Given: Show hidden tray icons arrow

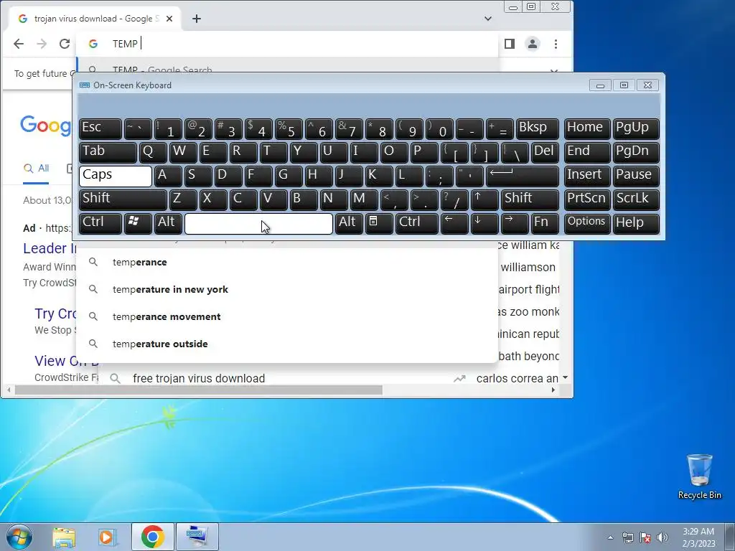Looking at the screenshot, I should click(610, 537).
